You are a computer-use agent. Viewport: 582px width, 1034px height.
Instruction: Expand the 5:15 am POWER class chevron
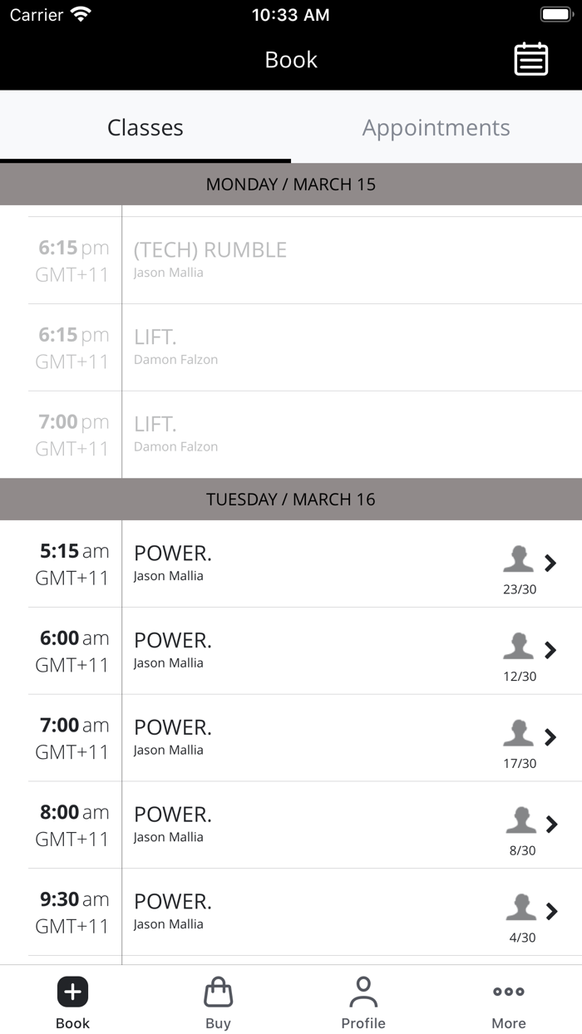[550, 563]
